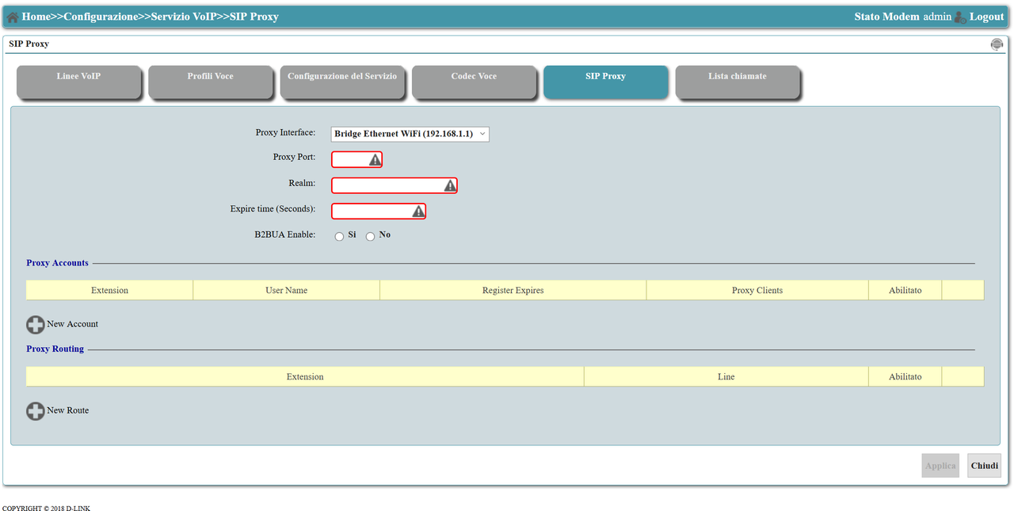Click the warning icon in Expire time field
This screenshot has height=511, width=1014.
(418, 212)
